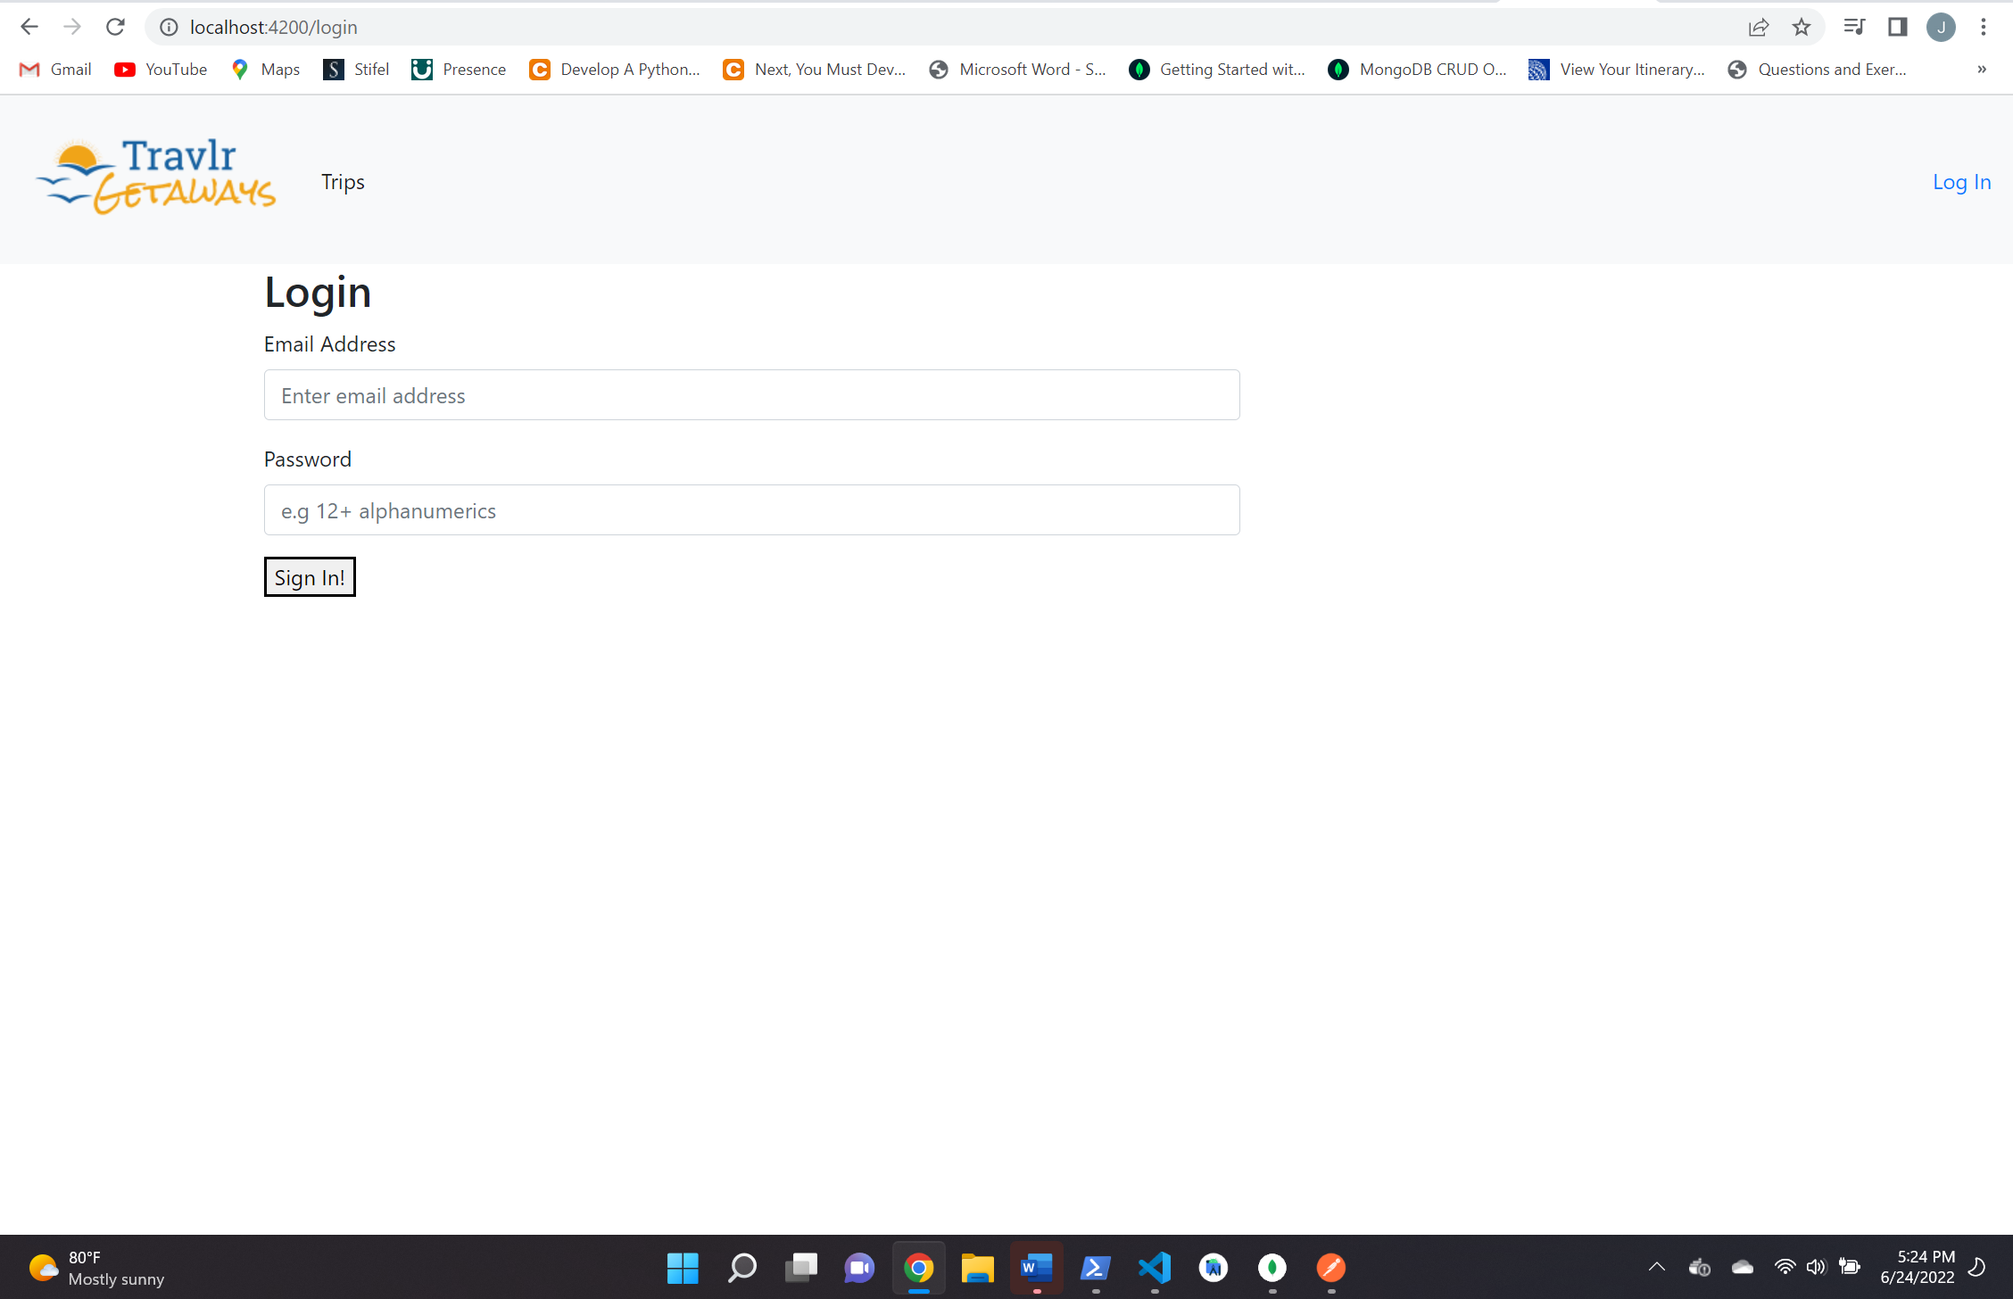The width and height of the screenshot is (2013, 1299).
Task: Click the share page icon
Action: coord(1758,27)
